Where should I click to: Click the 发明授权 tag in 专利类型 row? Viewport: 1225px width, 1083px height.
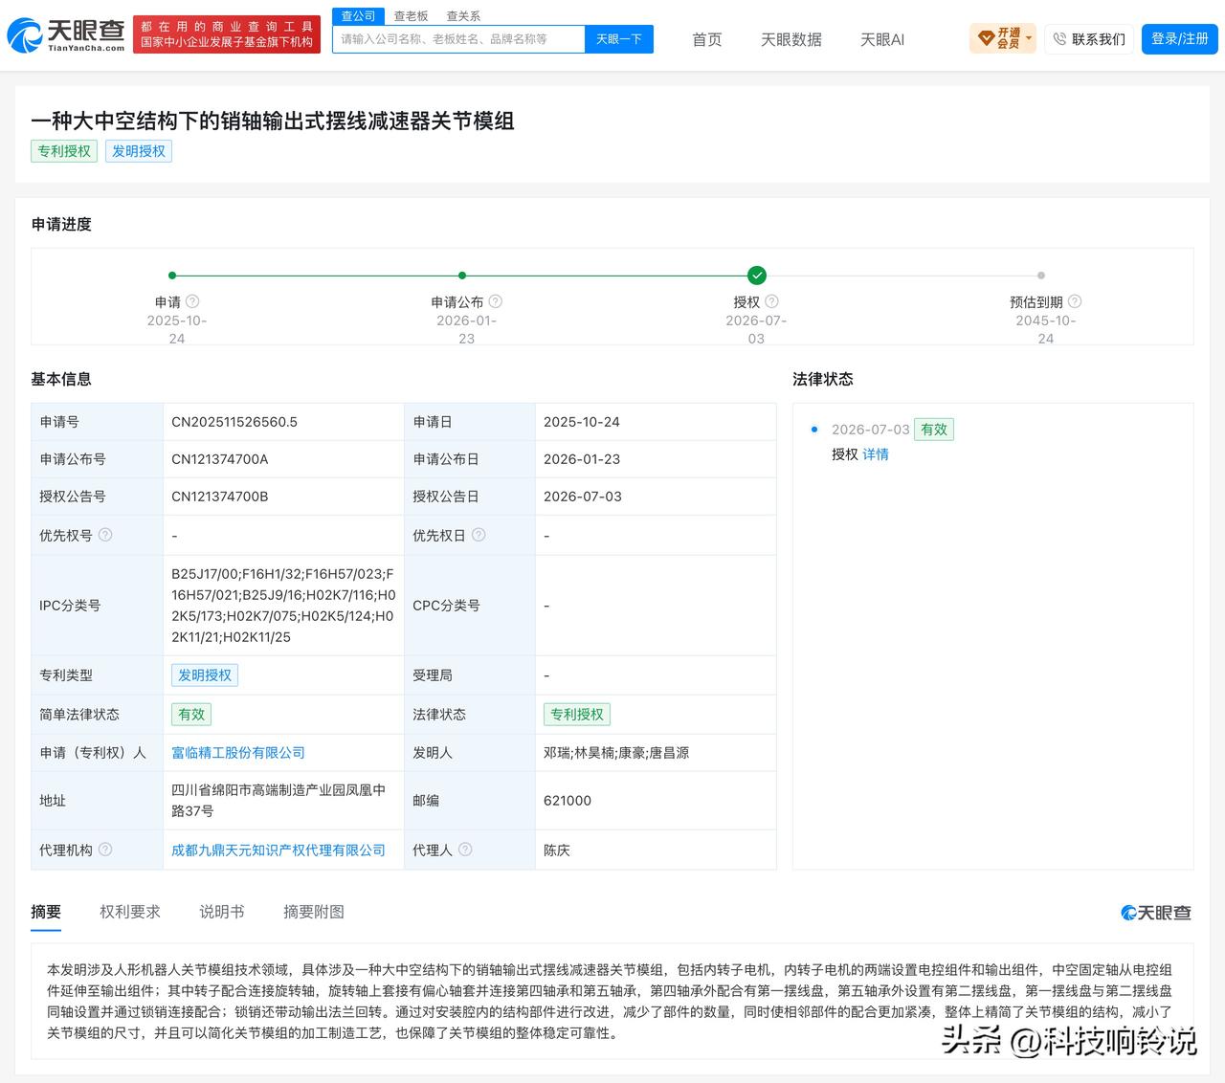tap(205, 675)
